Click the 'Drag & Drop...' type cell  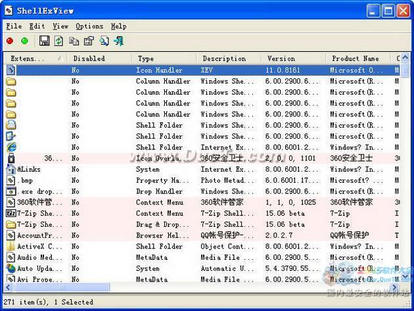coord(162,224)
